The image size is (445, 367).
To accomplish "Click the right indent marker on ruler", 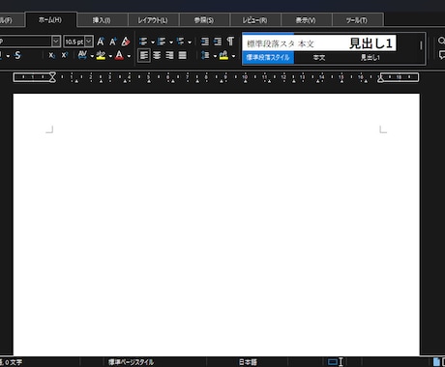I will 380,77.
